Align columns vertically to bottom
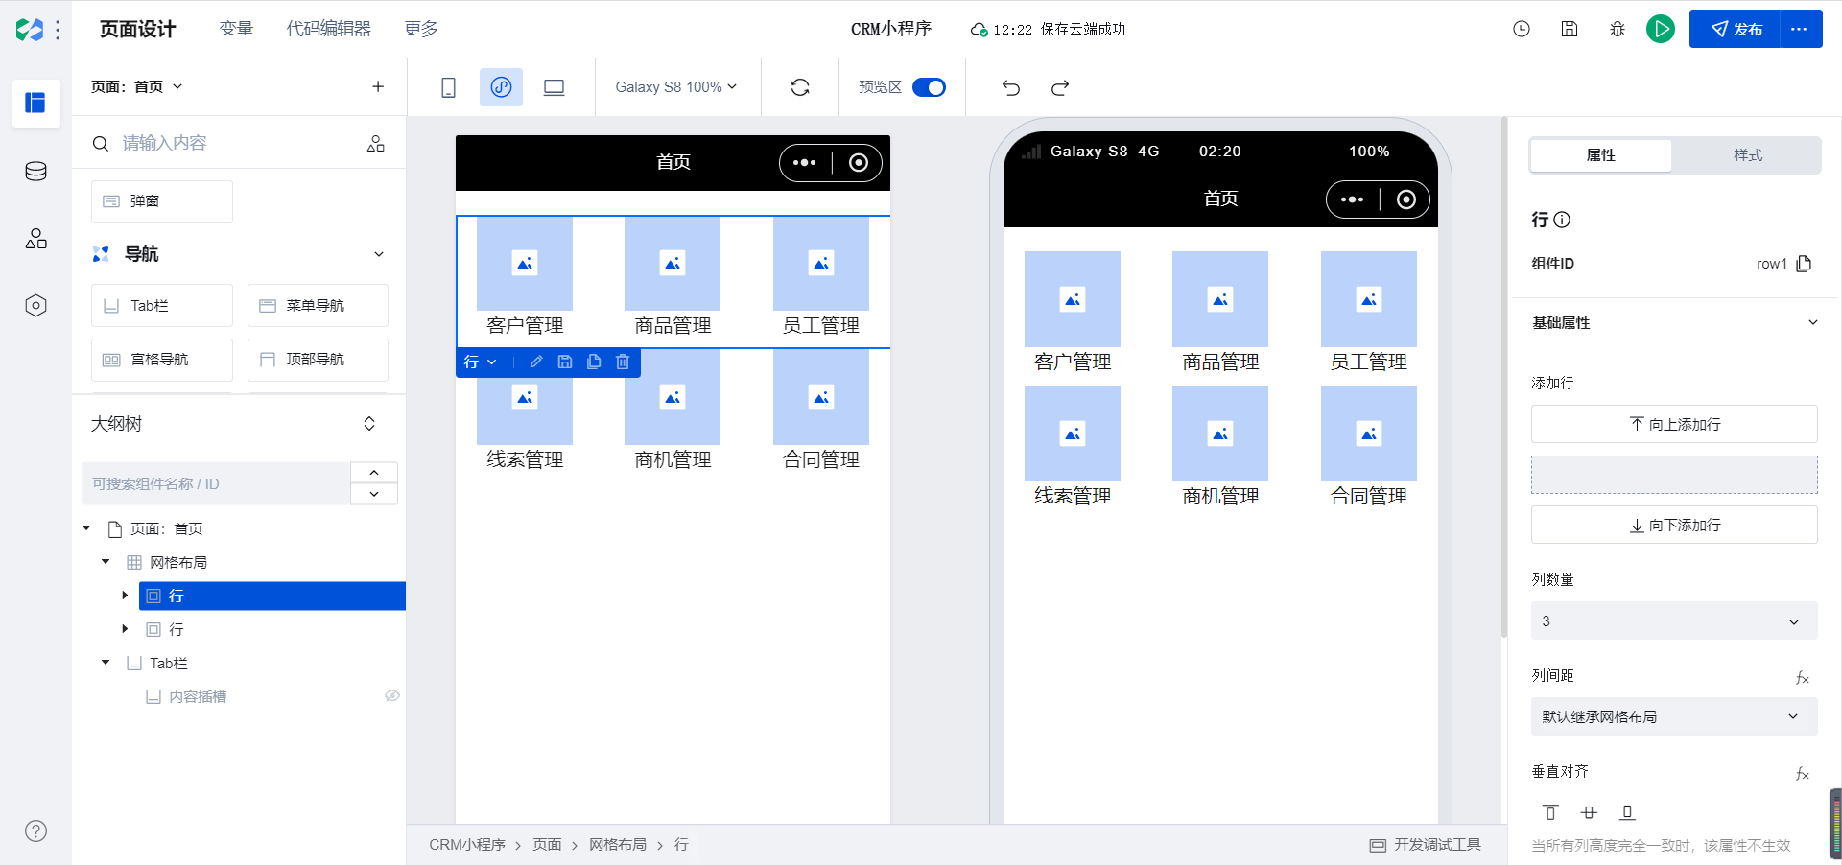Viewport: 1842px width, 865px height. coord(1627,812)
